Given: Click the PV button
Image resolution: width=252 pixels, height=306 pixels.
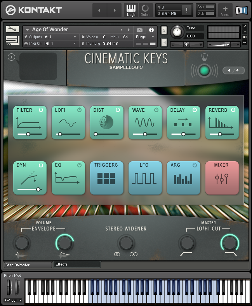Looking at the screenshot, I should (x=245, y=42).
